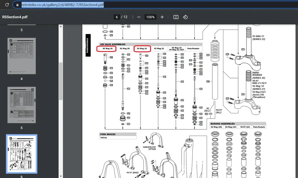Click the Fit to page icon
Screen dimensions: 298x178
click(x=176, y=17)
